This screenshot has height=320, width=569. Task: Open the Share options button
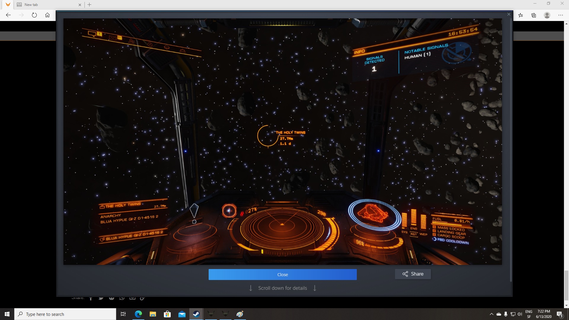(413, 274)
